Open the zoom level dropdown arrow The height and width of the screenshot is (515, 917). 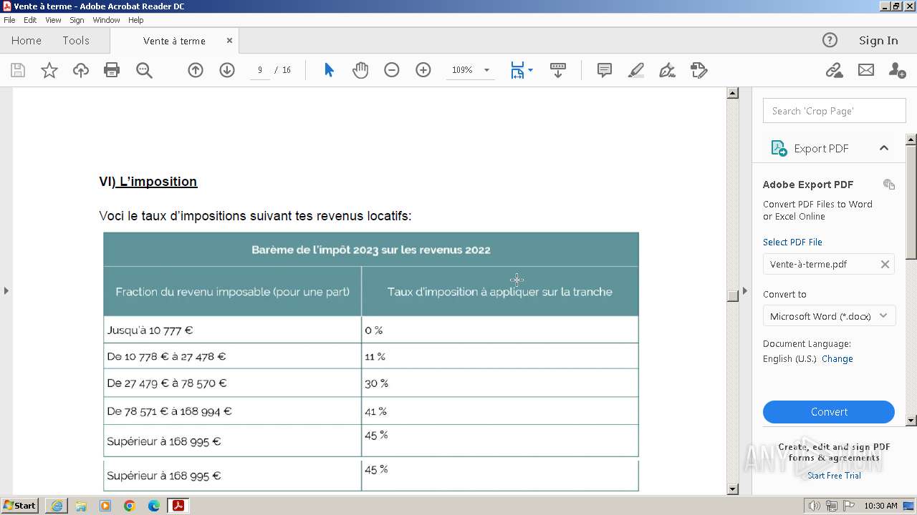[x=487, y=70]
